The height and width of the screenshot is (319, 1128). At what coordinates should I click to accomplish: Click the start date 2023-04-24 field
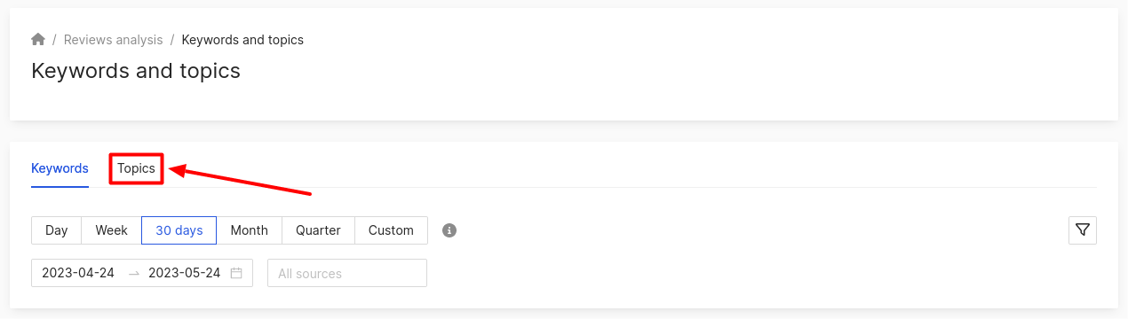click(78, 273)
